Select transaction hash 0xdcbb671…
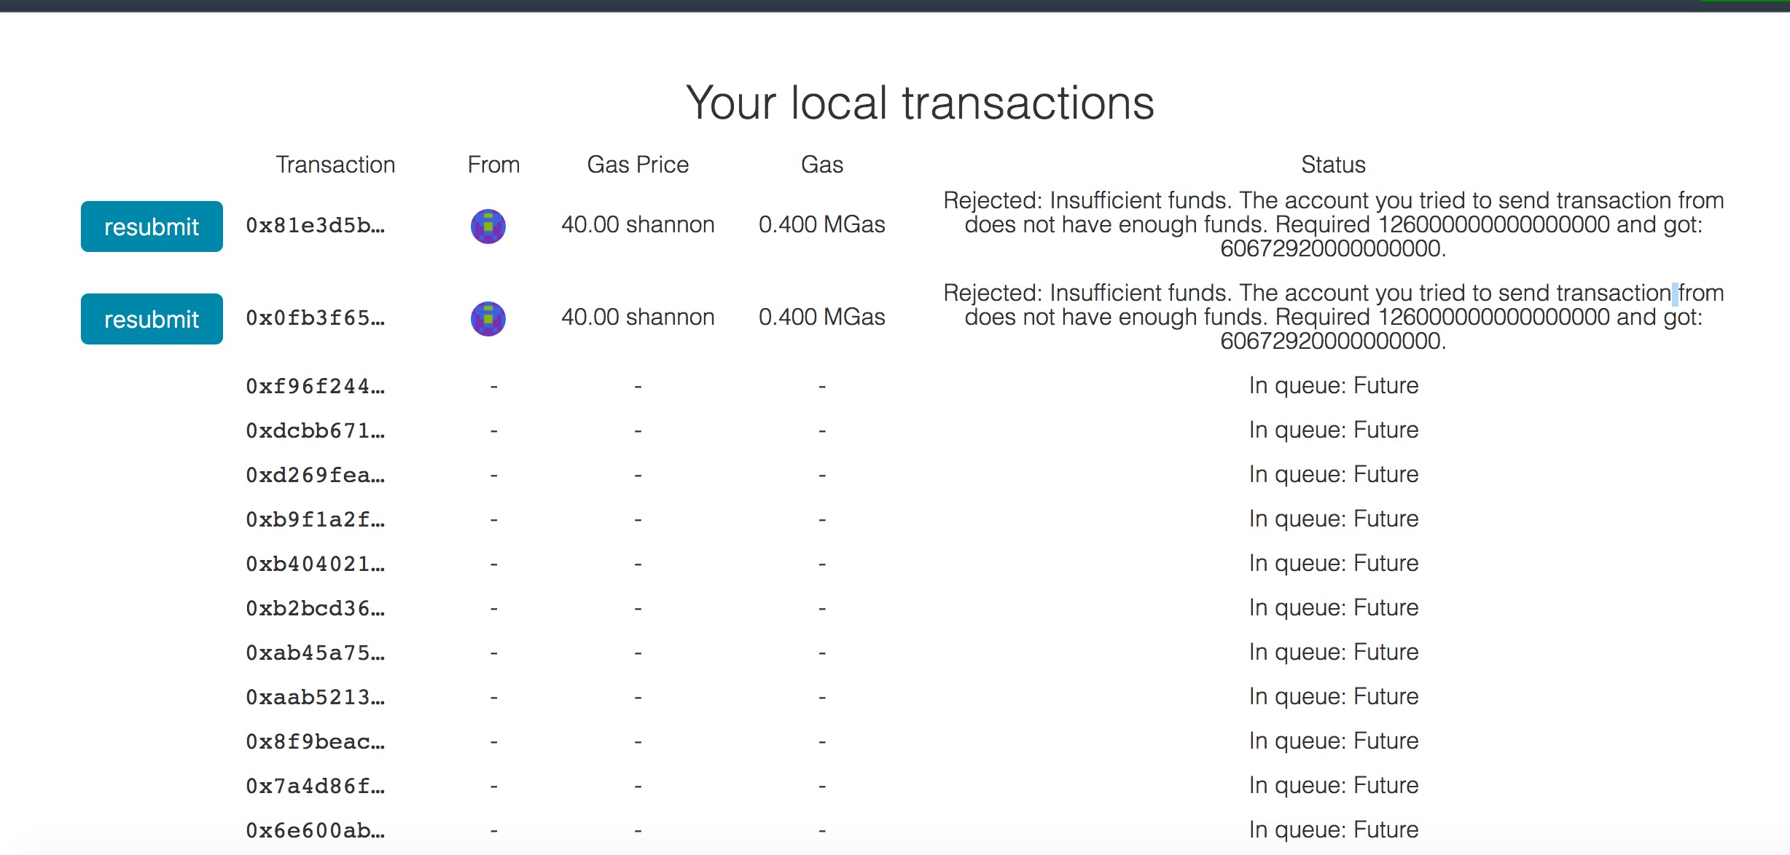 tap(315, 430)
